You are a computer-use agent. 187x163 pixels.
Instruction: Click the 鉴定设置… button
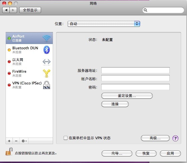coord(127,96)
